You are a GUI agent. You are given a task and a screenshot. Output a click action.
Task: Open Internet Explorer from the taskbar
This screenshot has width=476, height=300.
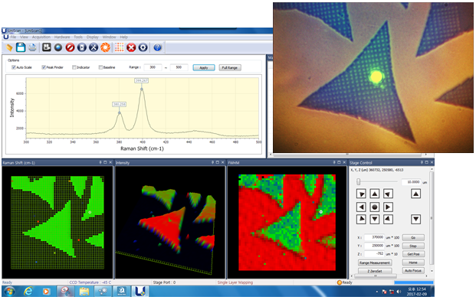pyautogui.click(x=28, y=292)
